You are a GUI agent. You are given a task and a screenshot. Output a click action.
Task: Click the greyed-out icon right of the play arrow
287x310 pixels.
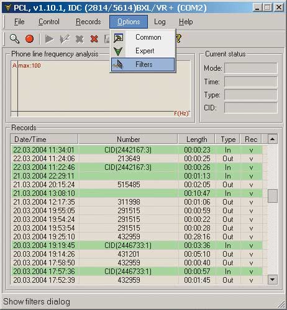(65, 39)
